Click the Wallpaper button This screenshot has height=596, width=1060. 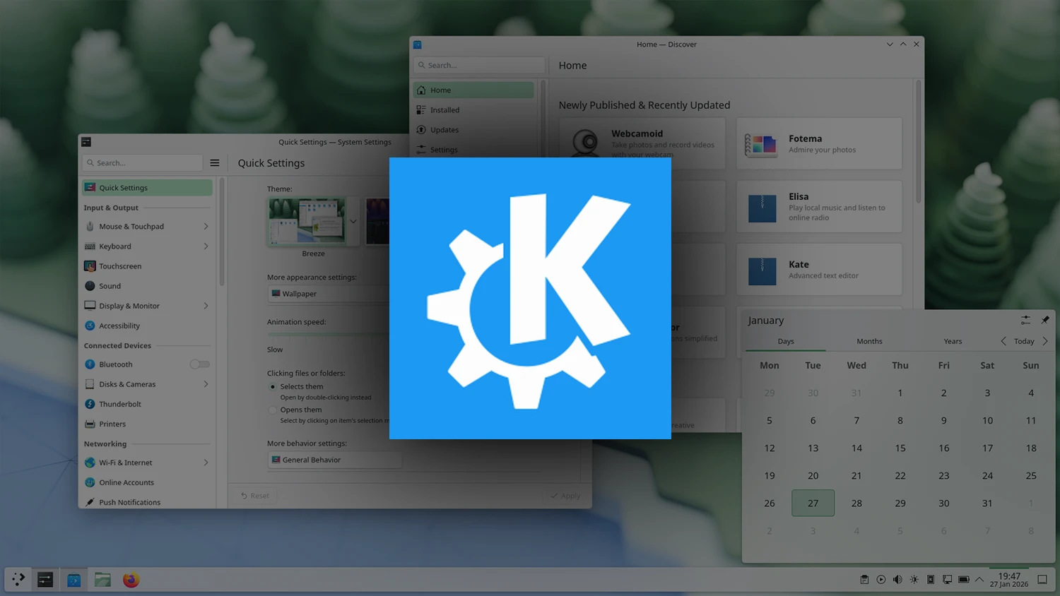pos(328,294)
